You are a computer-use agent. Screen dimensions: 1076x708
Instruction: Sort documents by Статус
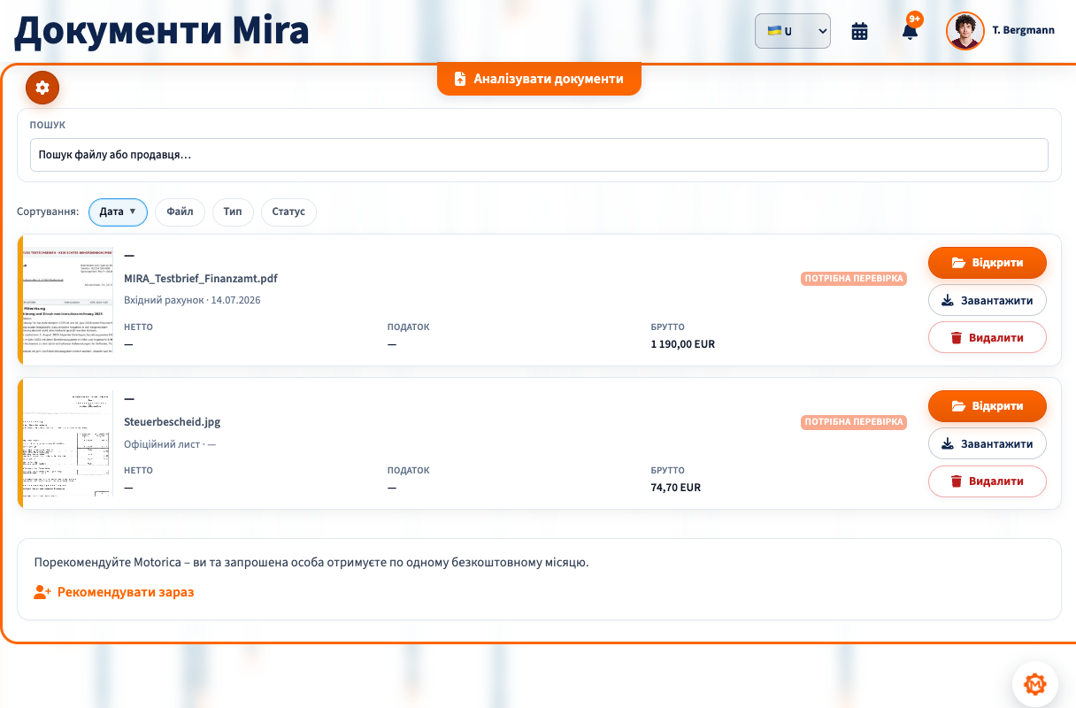(288, 212)
